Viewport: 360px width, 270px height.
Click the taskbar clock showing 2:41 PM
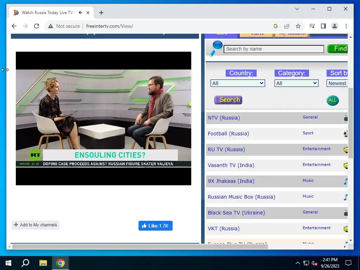(x=330, y=263)
